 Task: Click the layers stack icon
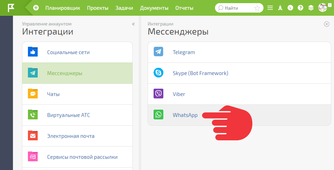tap(311, 8)
